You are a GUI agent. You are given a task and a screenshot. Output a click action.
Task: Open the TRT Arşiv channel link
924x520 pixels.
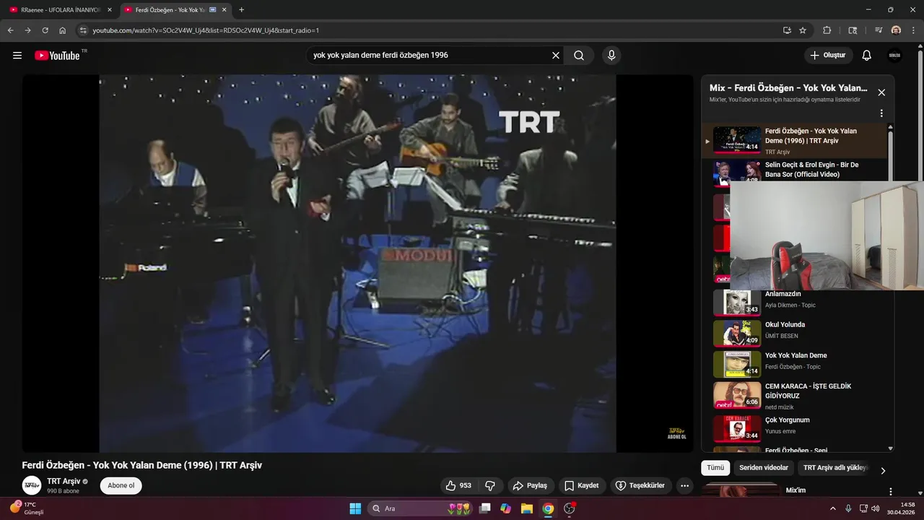pos(64,481)
